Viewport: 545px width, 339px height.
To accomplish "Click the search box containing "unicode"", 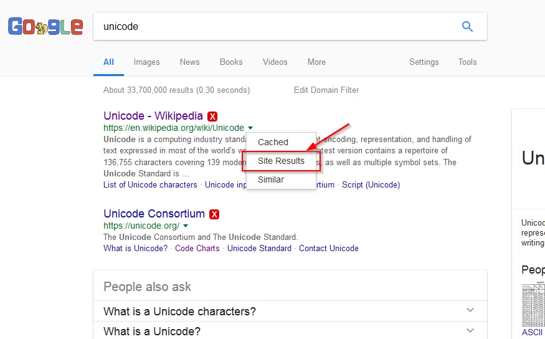I will (274, 26).
